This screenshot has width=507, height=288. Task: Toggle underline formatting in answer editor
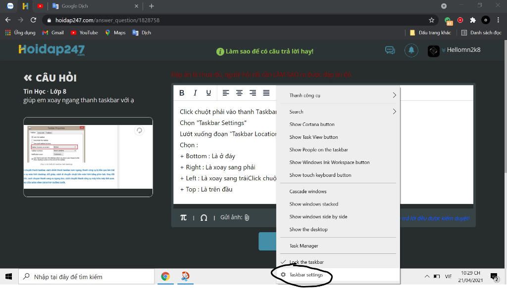coord(208,93)
